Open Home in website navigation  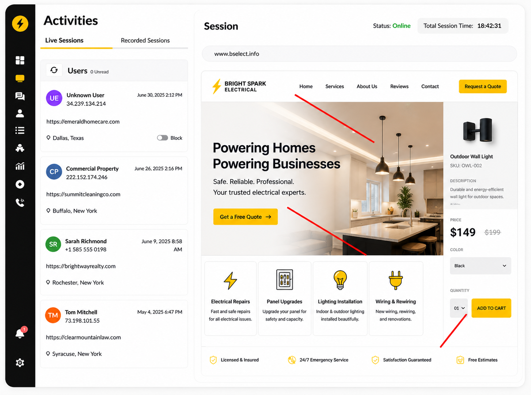(306, 86)
